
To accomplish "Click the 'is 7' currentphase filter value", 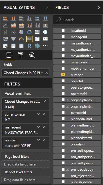I will pyautogui.click(x=7, y=120).
